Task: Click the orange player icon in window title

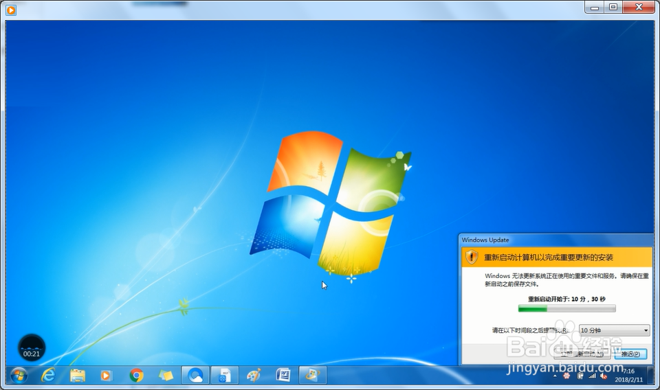Action: click(x=11, y=10)
